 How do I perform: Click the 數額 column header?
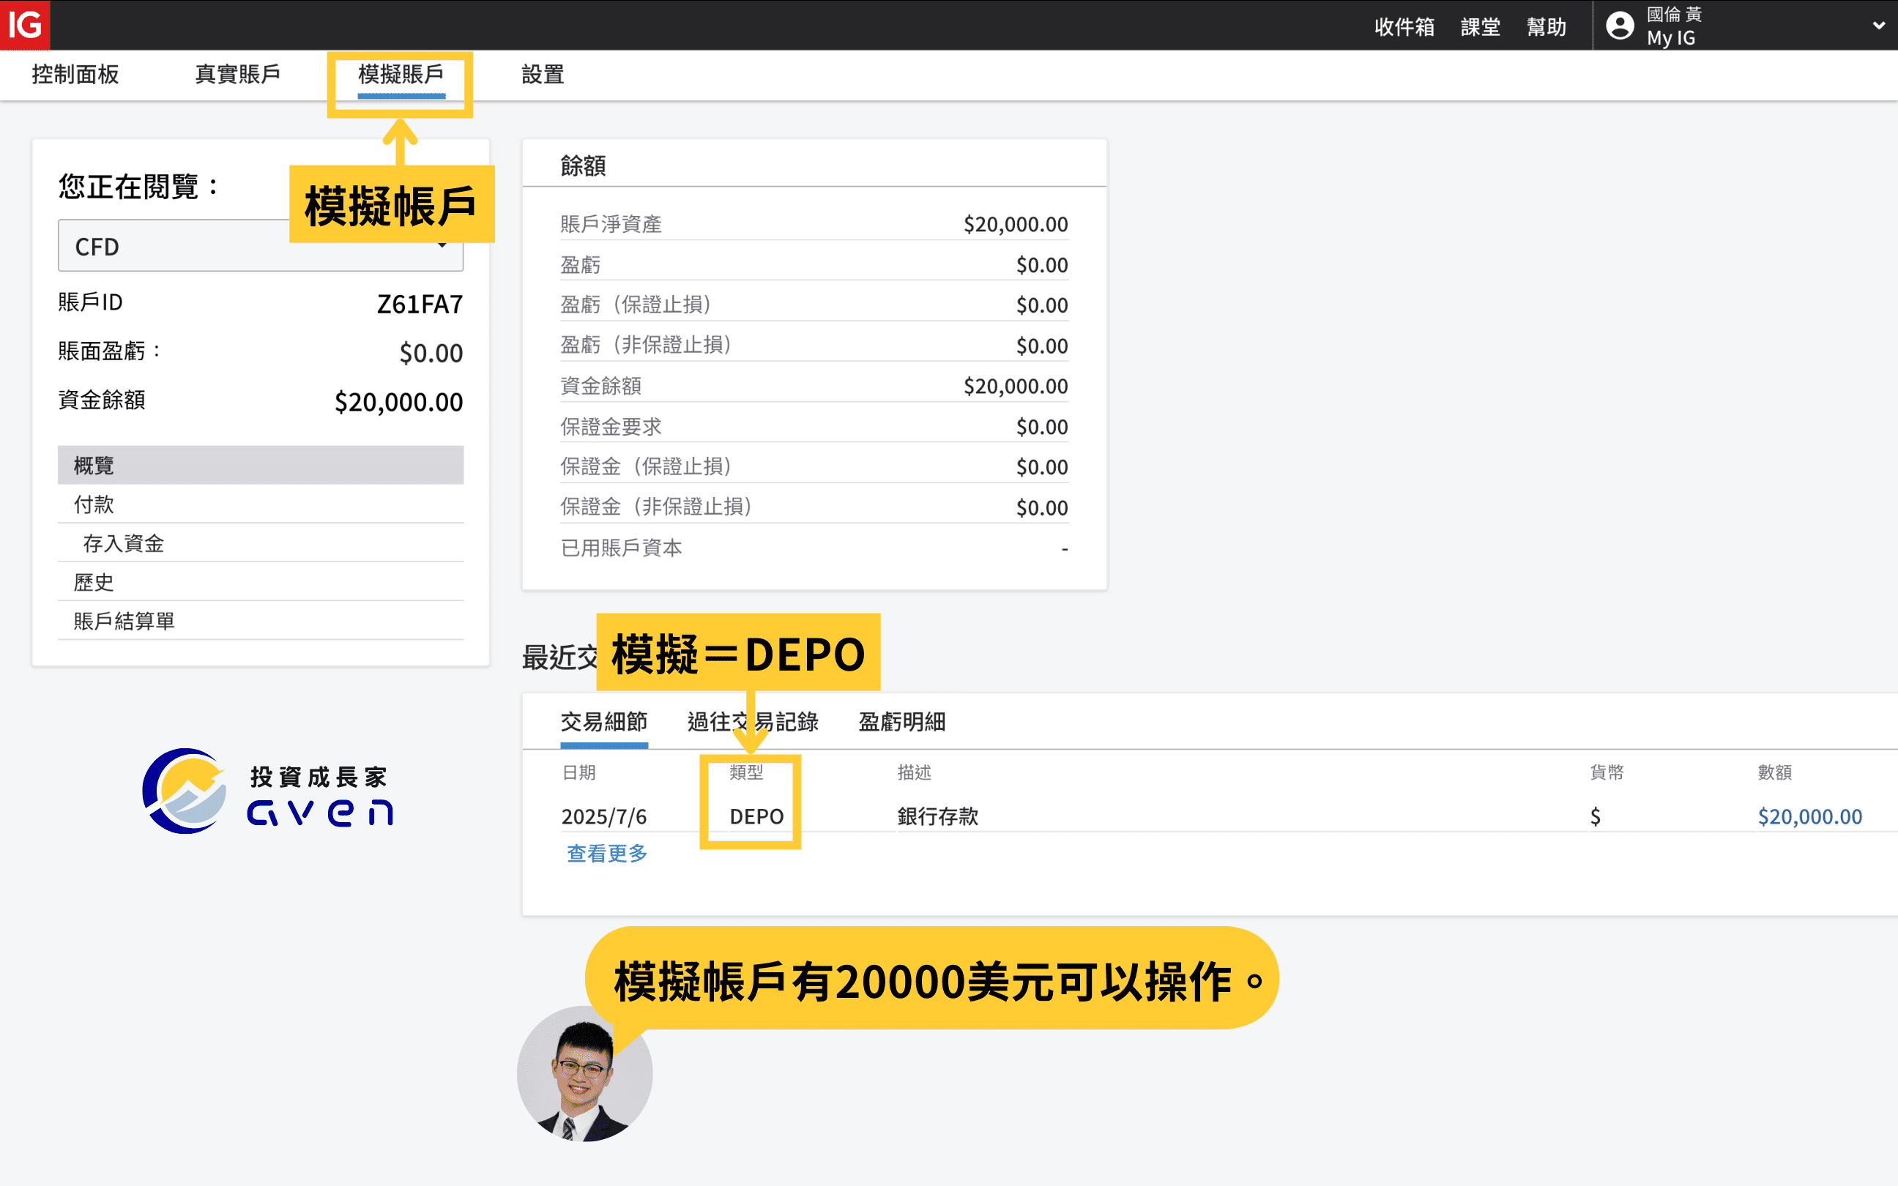pos(1775,772)
